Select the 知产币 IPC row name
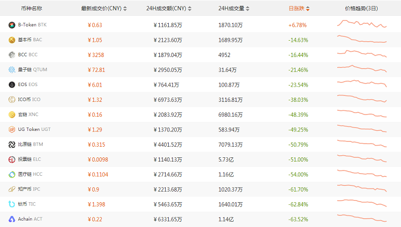401x227 pixels. [29, 189]
